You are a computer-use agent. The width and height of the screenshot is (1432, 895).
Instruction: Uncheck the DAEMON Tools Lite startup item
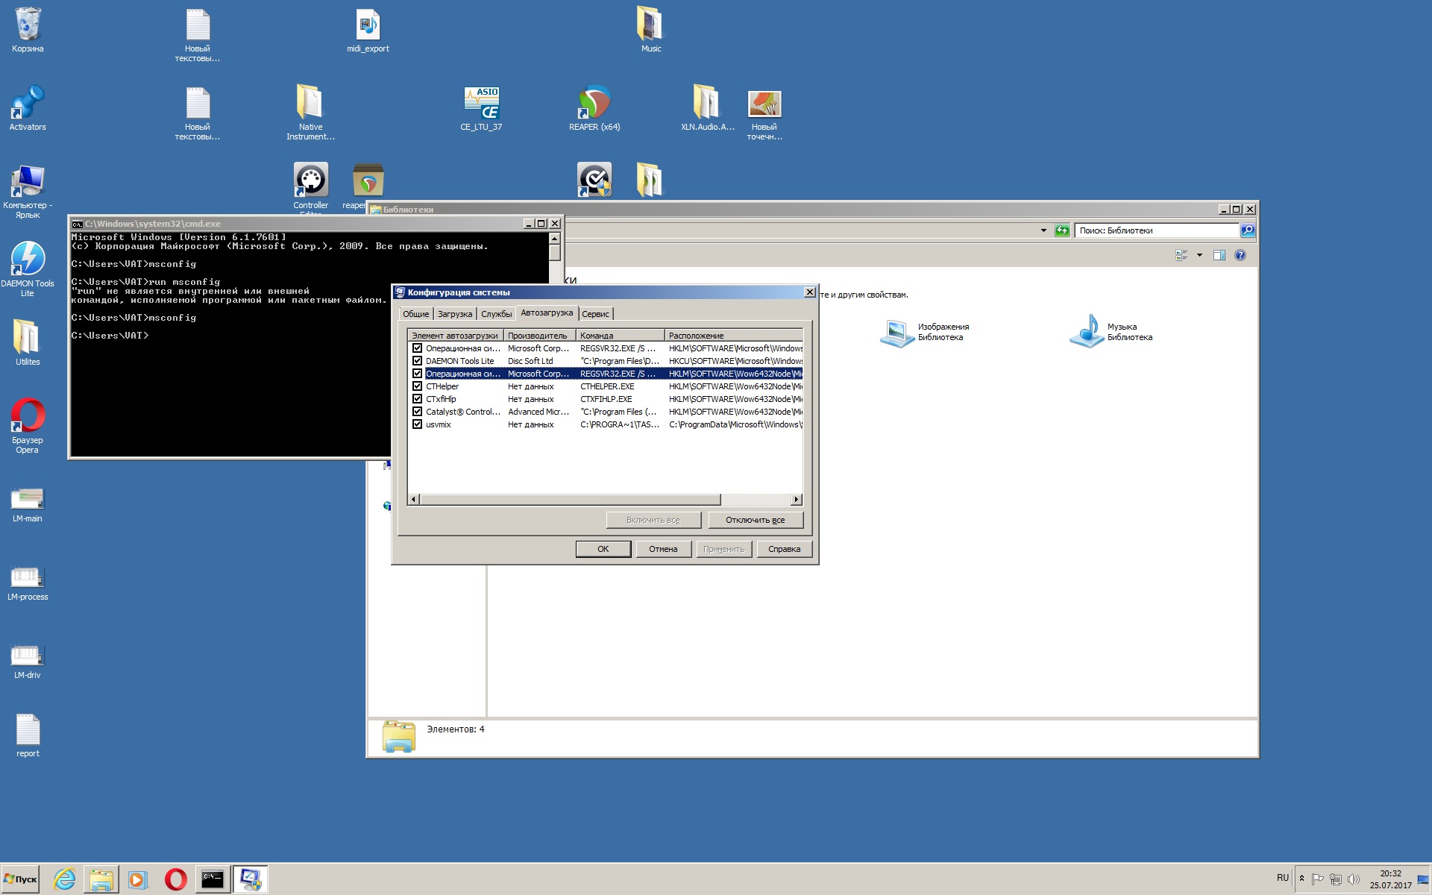click(x=418, y=361)
